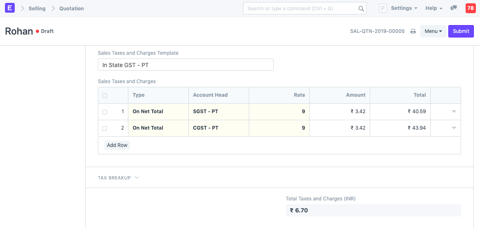Image resolution: width=480 pixels, height=228 pixels.
Task: Open the chat messages icon
Action: tap(454, 8)
